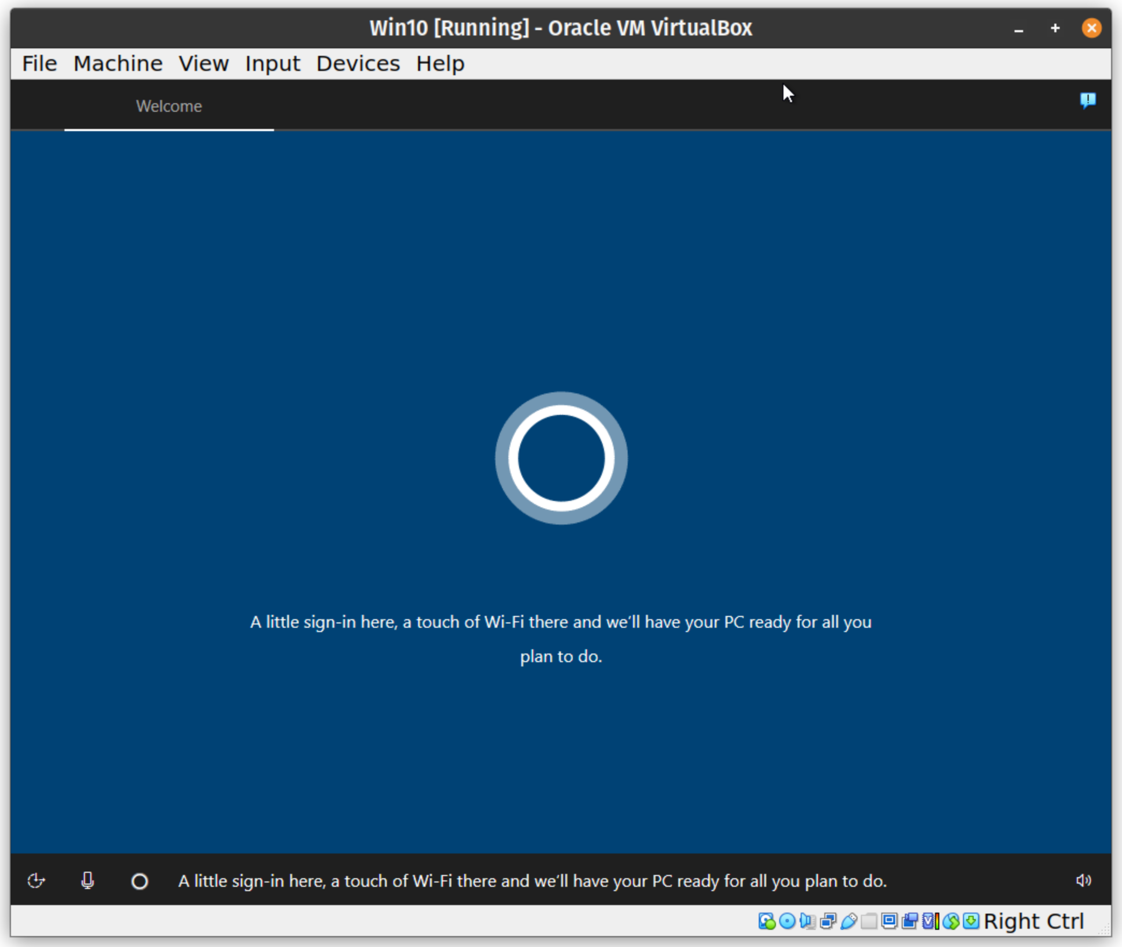Close the VirtualBox window
Viewport: 1122px width, 947px height.
[x=1091, y=28]
